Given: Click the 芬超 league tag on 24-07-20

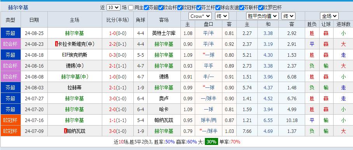Looking at the screenshot, I should [x=10, y=109].
